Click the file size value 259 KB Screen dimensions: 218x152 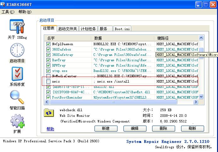[166, 110]
